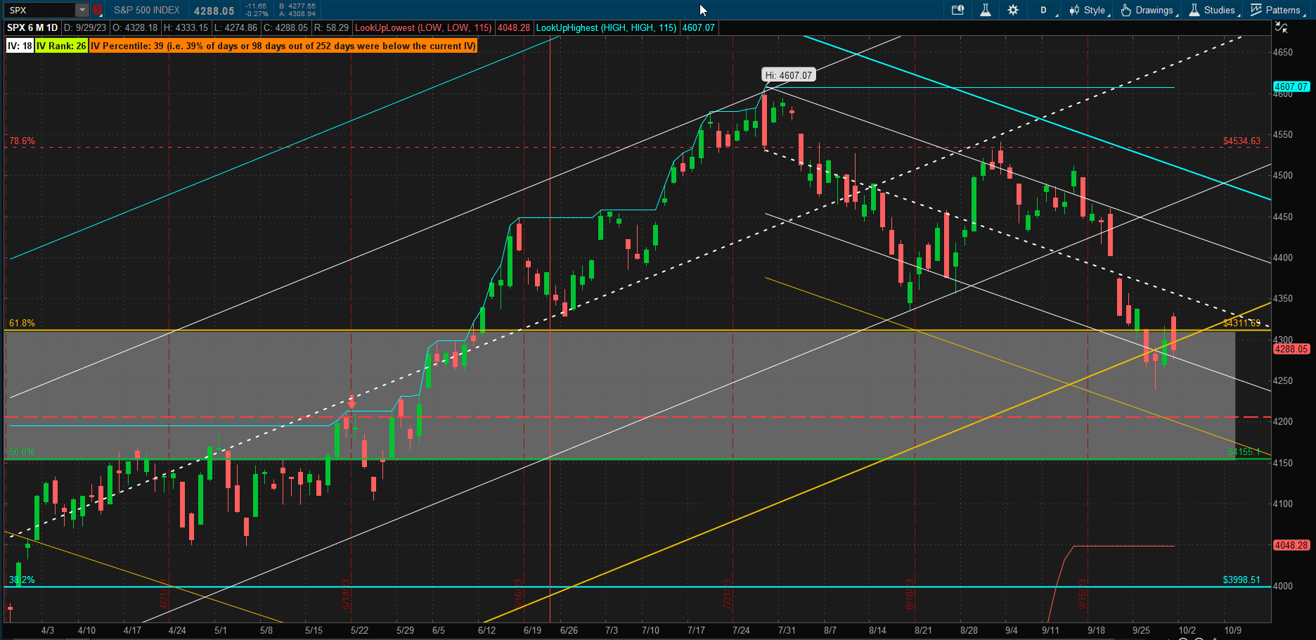Click the Edit Studies flask icon
Screen dimensions: 1316x640
coord(986,10)
